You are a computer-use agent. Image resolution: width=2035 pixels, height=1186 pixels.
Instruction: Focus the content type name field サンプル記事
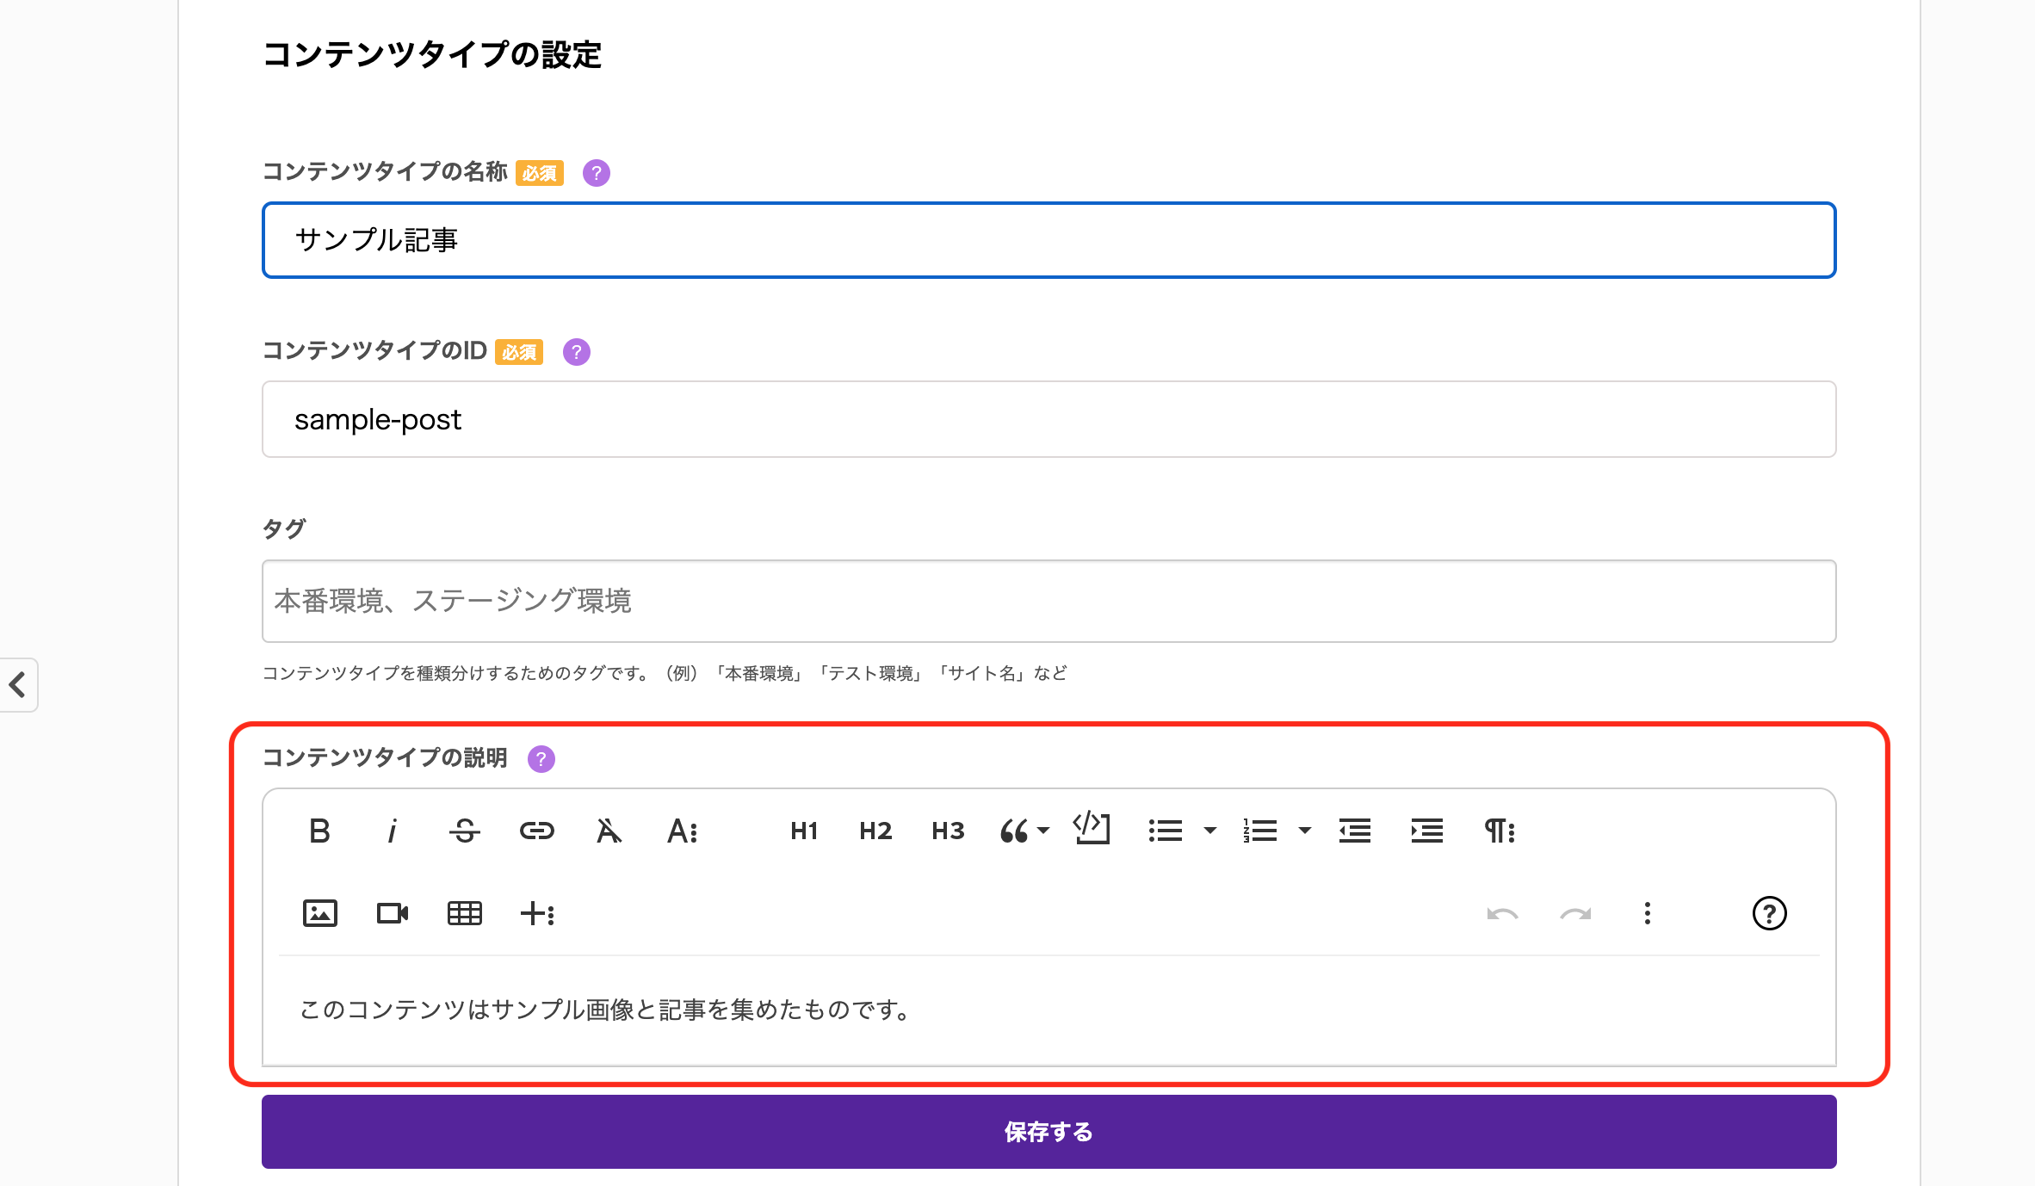(1048, 240)
